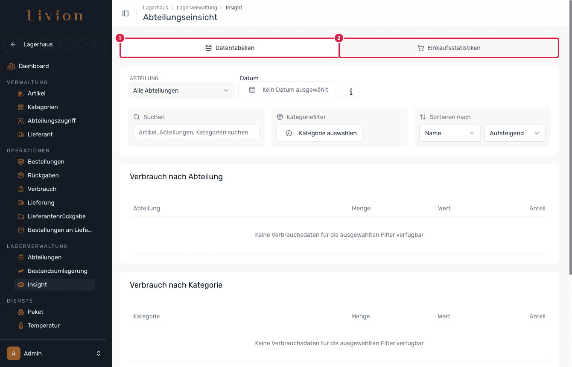Click the search field for Artikel, Abteilungen
572x367 pixels.
(x=196, y=132)
